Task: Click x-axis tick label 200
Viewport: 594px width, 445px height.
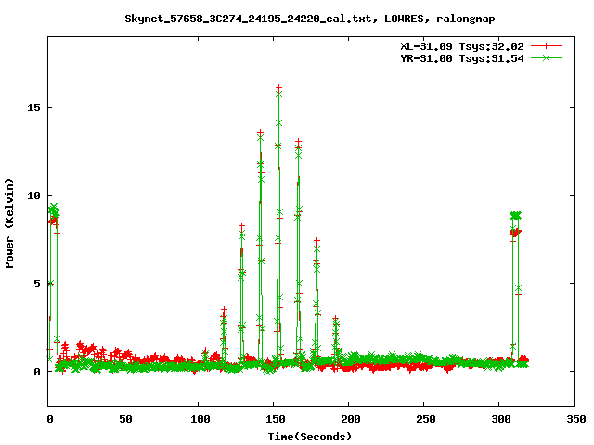Action: click(x=351, y=419)
